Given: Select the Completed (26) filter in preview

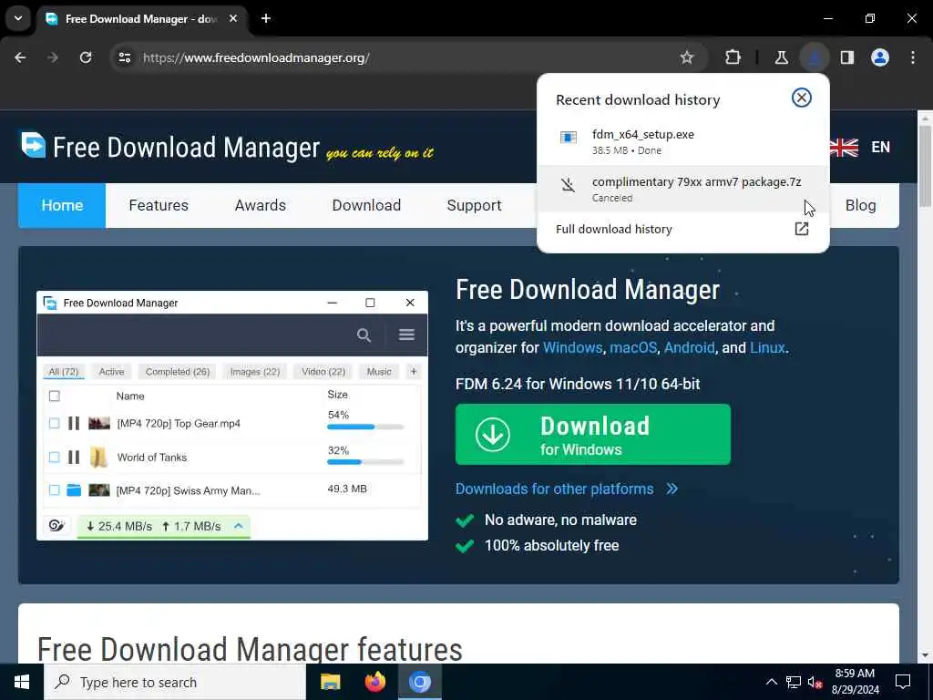Looking at the screenshot, I should pyautogui.click(x=178, y=372).
